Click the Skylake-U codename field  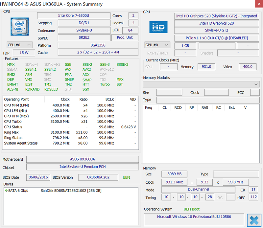[x=84, y=30]
